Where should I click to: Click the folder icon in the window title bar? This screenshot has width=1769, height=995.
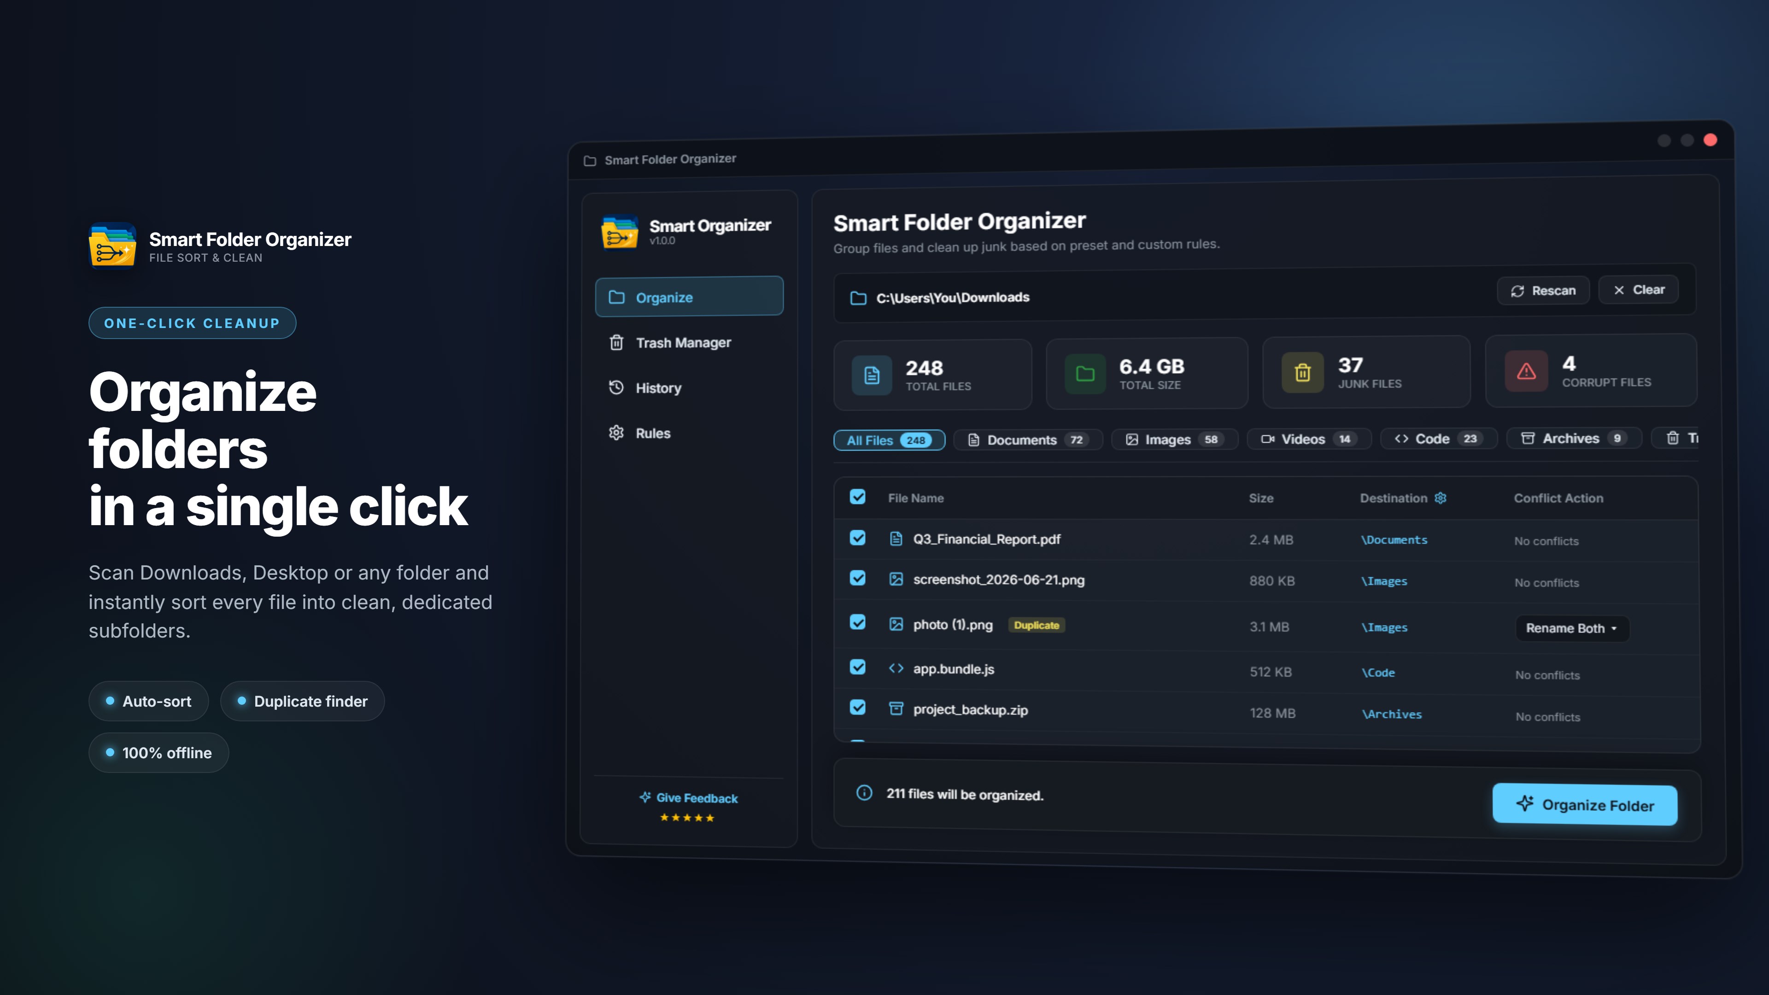tap(590, 161)
